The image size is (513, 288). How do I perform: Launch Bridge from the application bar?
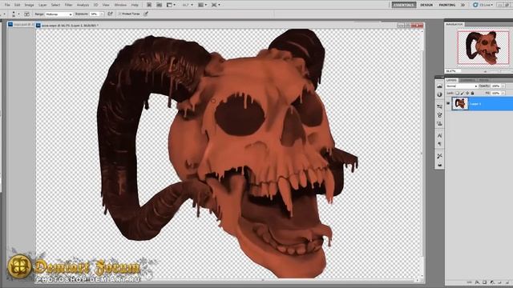click(x=149, y=5)
